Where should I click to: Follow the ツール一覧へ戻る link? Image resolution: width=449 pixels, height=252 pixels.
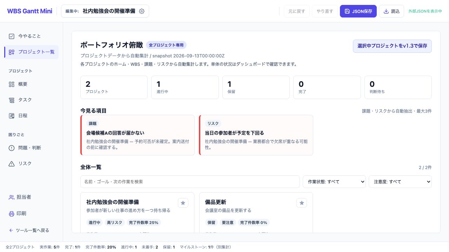coord(29,230)
